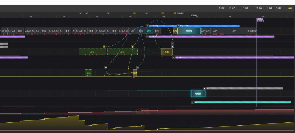This screenshot has height=133, width=295.
Task: Select the dashed cyan 战技 block in top track
Action: pos(149,31)
